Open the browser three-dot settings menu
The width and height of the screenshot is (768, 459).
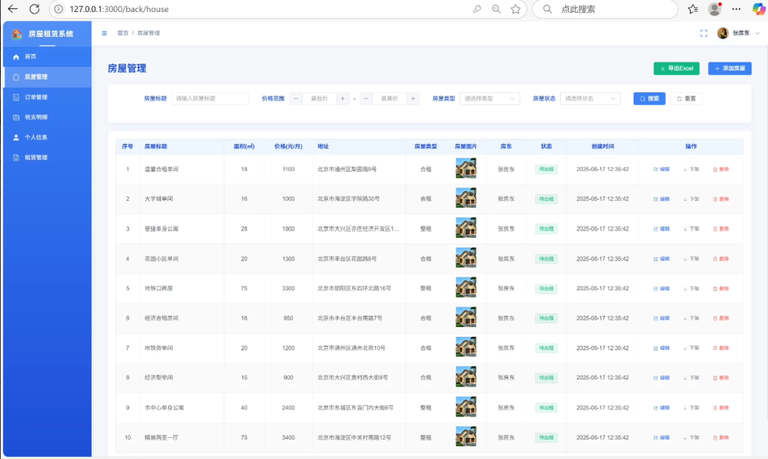[736, 9]
